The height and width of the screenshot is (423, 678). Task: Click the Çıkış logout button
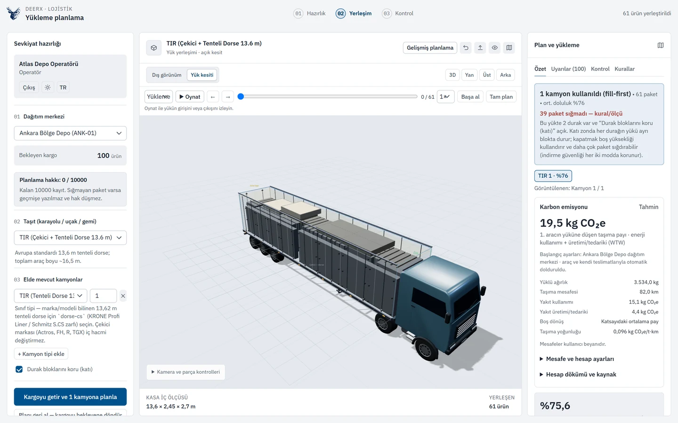[x=29, y=87]
